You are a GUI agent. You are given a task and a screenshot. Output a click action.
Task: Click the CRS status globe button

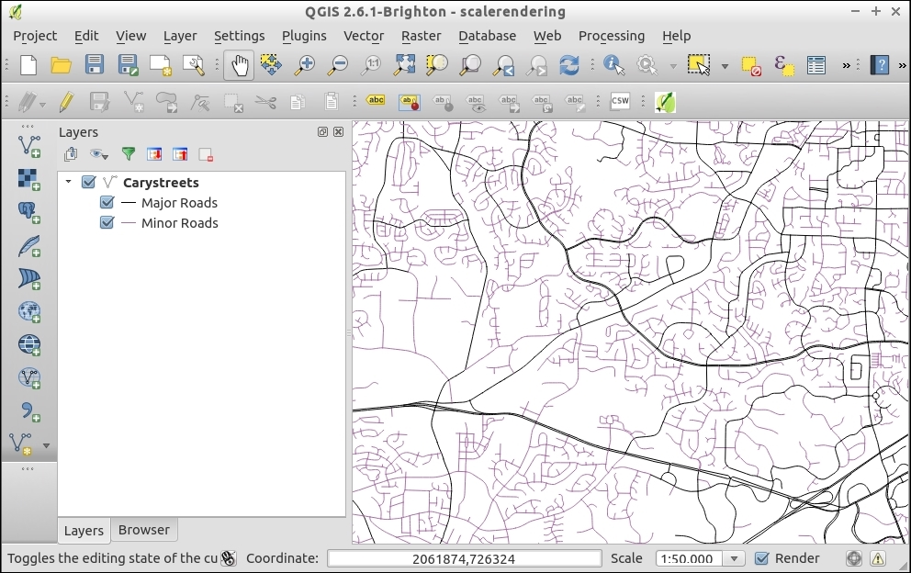(x=854, y=558)
